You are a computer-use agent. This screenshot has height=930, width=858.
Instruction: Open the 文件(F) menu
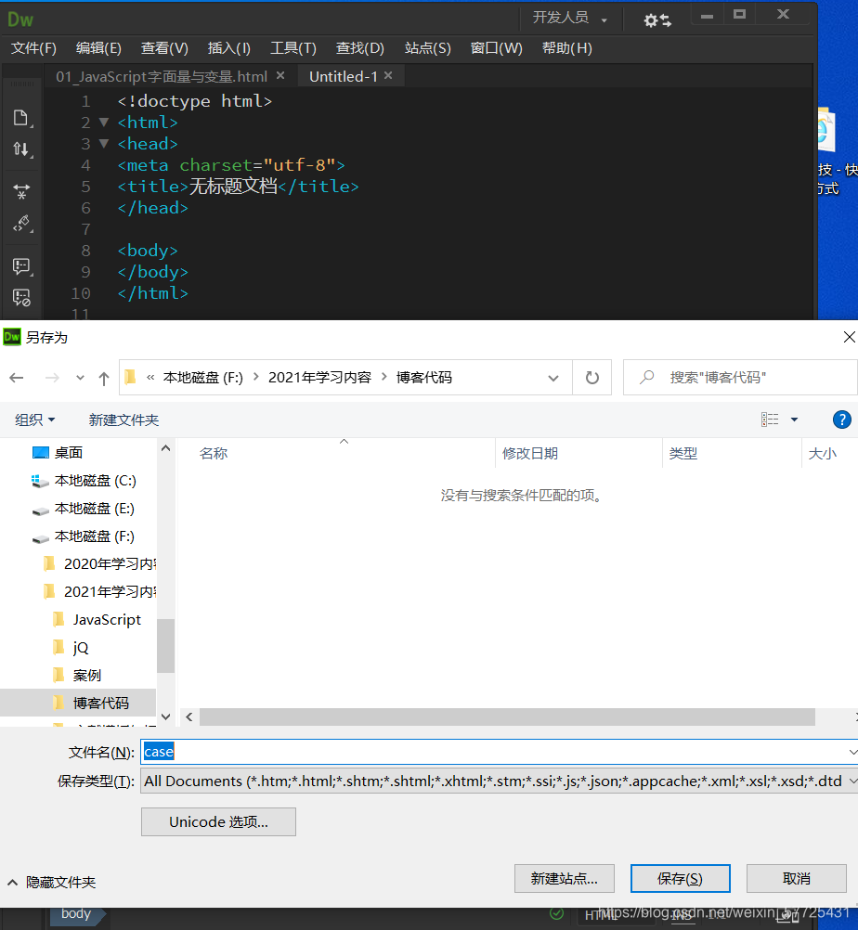click(x=33, y=48)
